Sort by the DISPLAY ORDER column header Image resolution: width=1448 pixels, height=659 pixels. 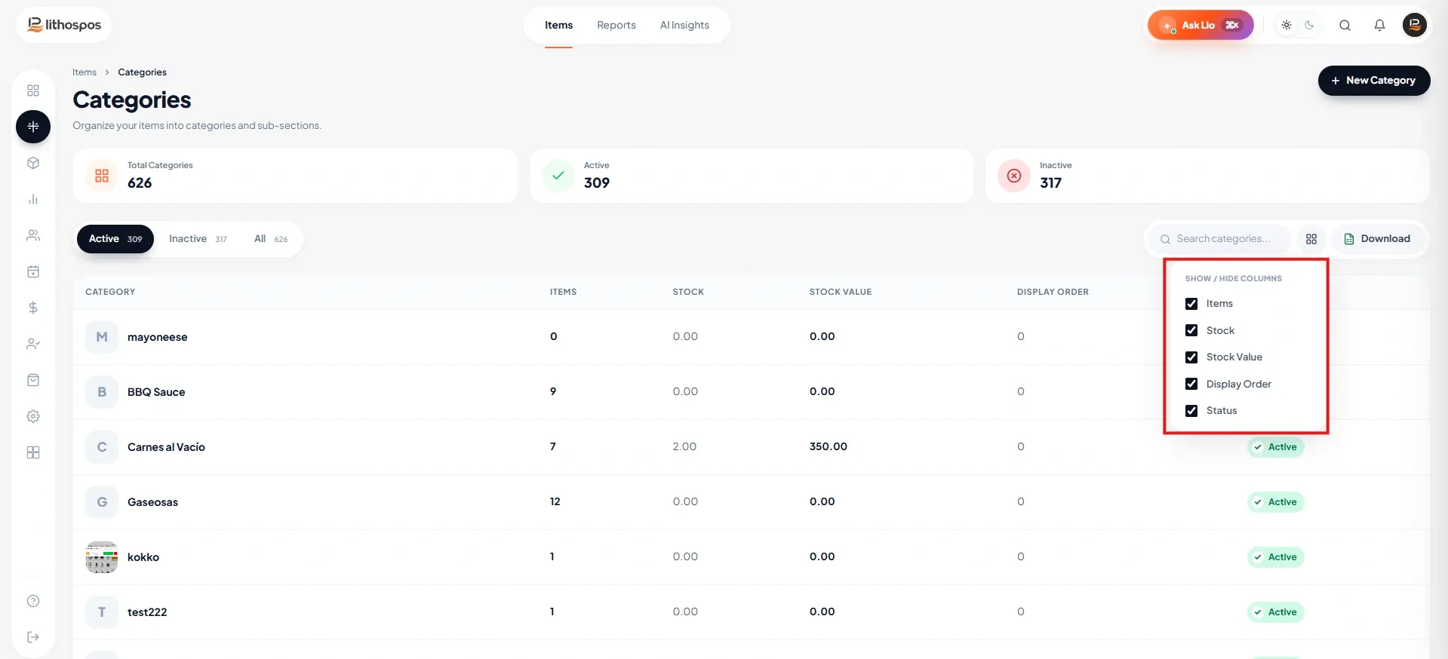pyautogui.click(x=1053, y=292)
